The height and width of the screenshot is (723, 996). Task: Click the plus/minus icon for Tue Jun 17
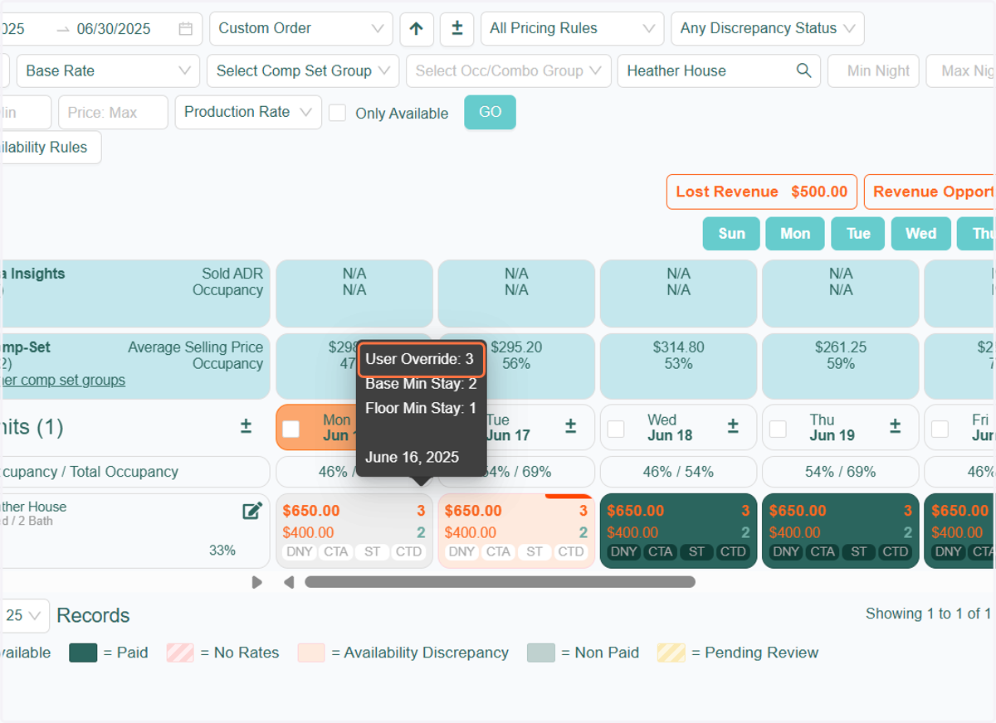pos(571,426)
